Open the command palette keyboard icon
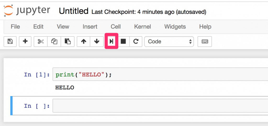Image resolution: width=268 pixels, height=126 pixels. pyautogui.click(x=205, y=41)
